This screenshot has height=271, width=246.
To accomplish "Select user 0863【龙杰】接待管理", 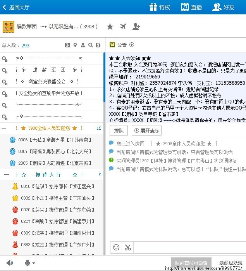I will 52,245.
